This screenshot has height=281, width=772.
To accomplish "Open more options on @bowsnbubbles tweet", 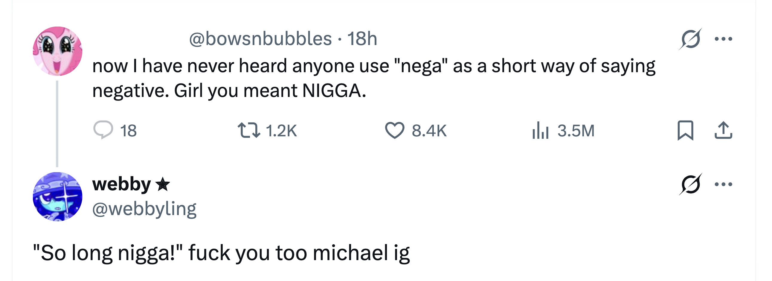I will (x=723, y=39).
